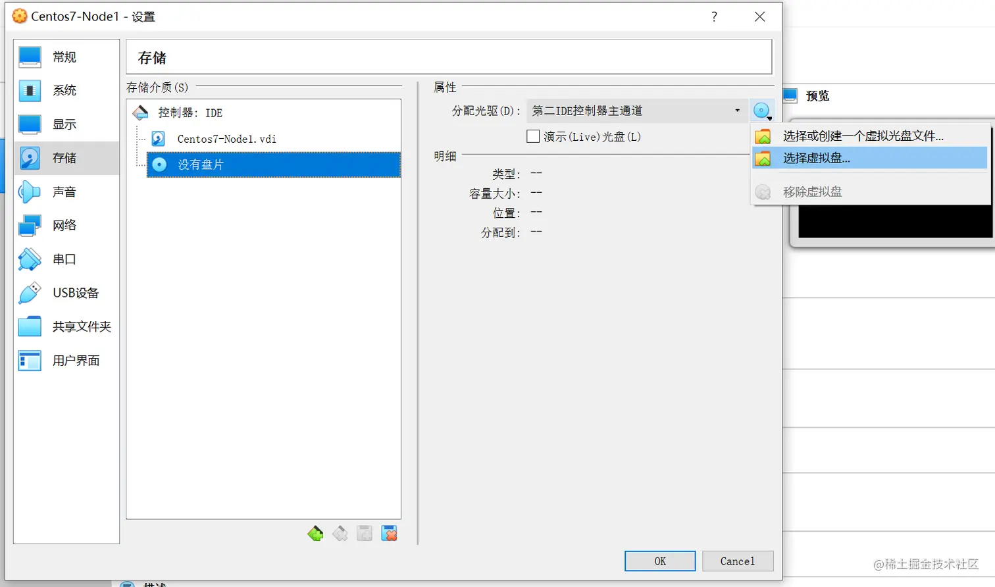995x587 pixels.
Task: Click the optical disk chooser button
Action: point(762,111)
